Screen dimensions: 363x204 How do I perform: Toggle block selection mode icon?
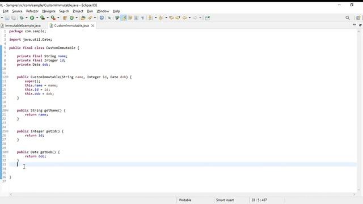(136, 18)
